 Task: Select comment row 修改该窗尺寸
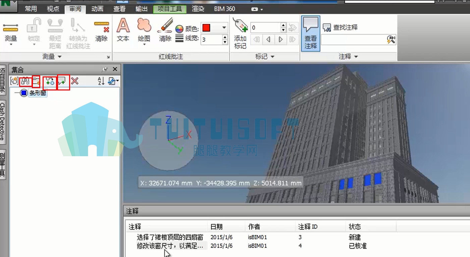(x=170, y=246)
